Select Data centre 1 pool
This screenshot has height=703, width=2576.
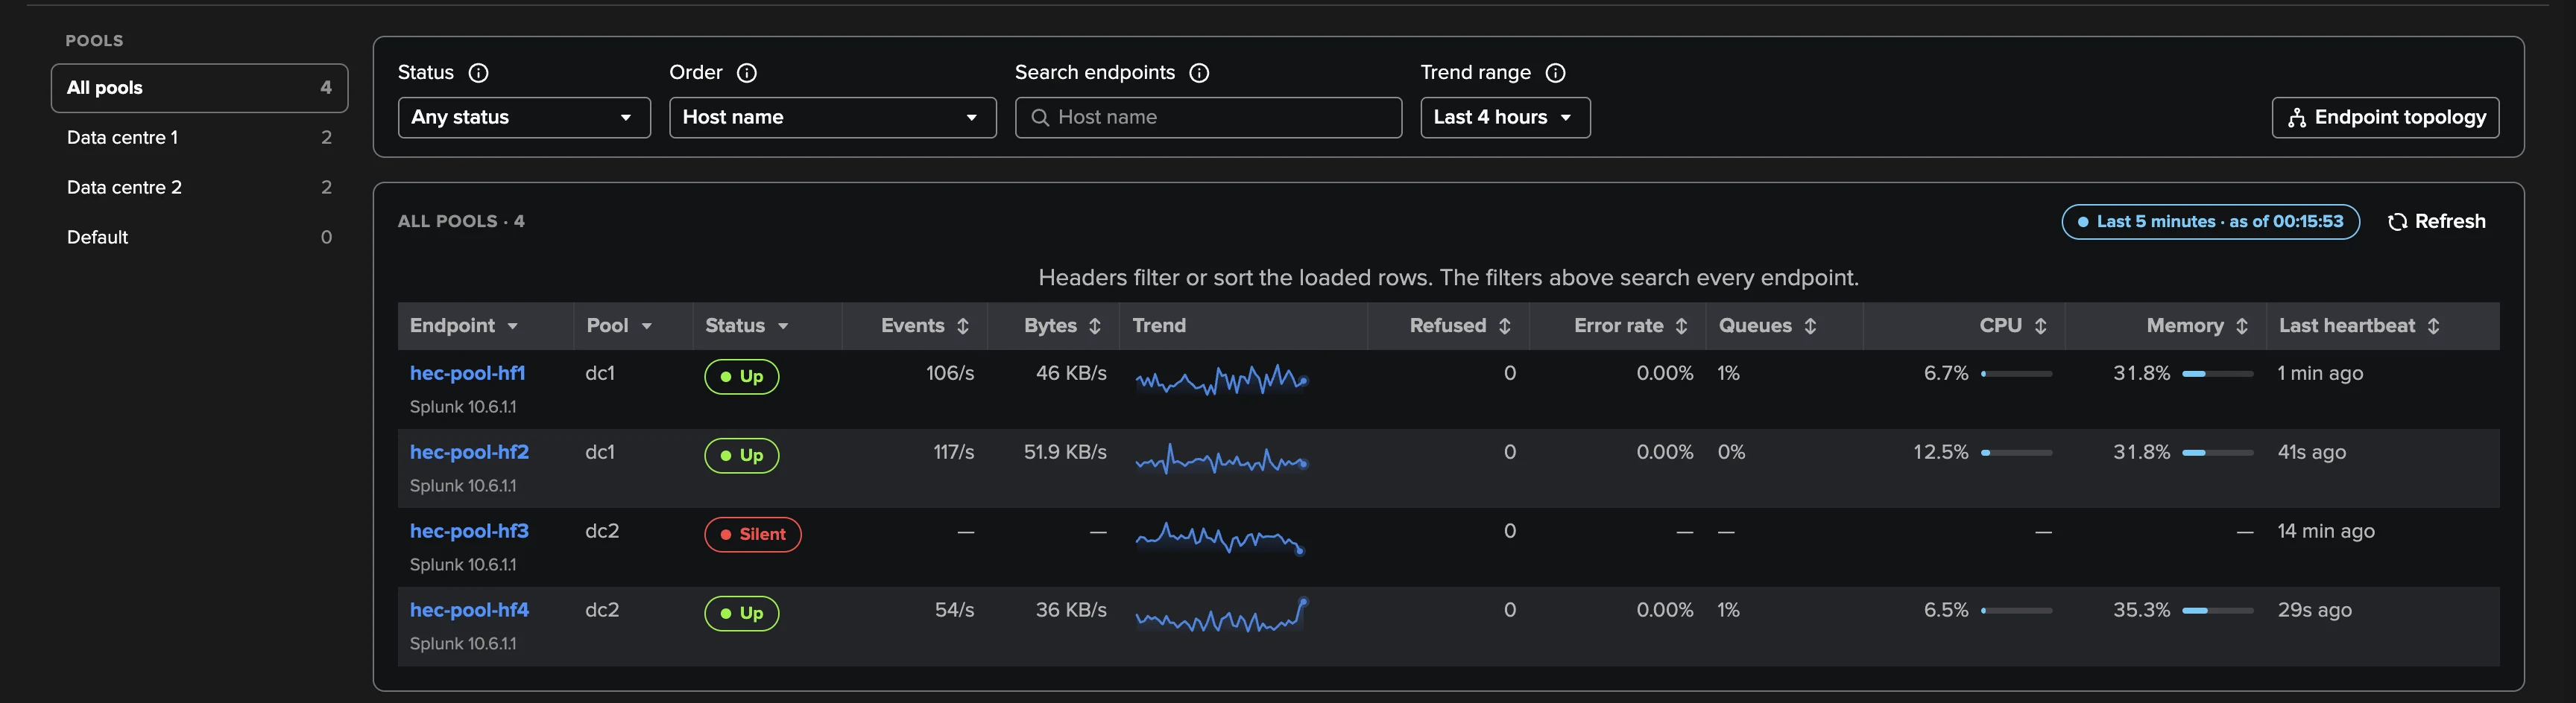199,138
